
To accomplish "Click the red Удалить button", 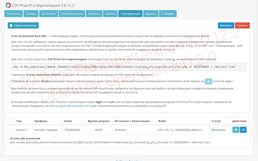I will (x=242, y=25).
